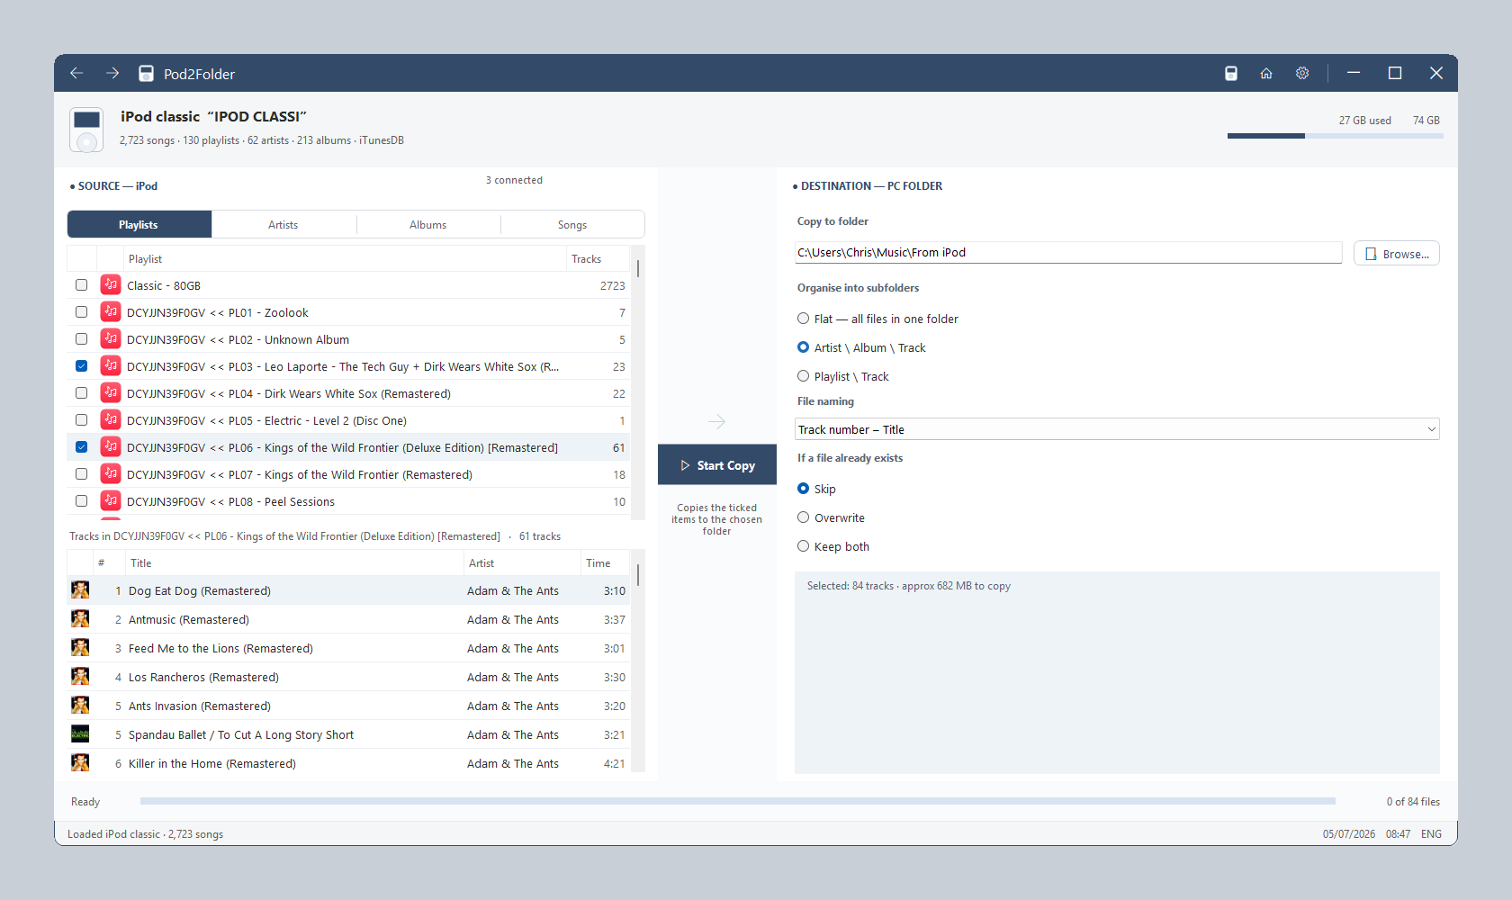The image size is (1512, 900).
Task: Click the transfer arrow icon above Start Copy
Action: click(x=716, y=421)
